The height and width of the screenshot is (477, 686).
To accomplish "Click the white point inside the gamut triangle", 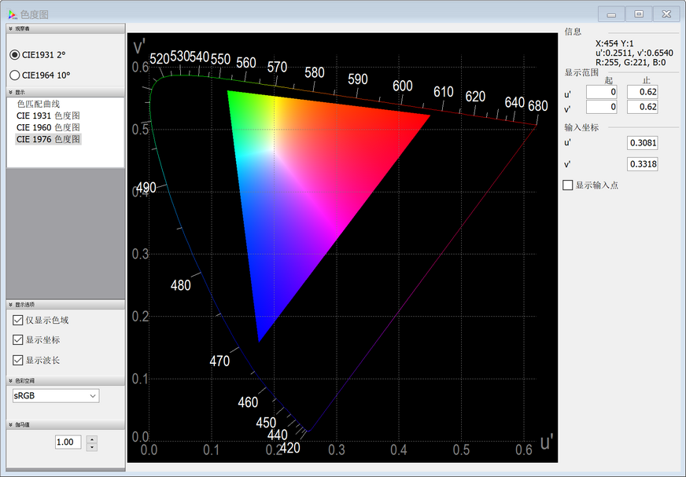I will click(x=275, y=152).
